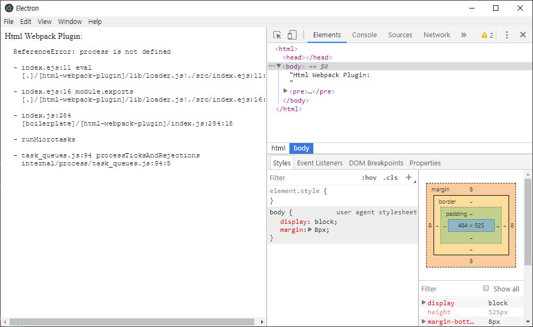Click the box model border label
Image resolution: width=533 pixels, height=327 pixels.
click(447, 202)
